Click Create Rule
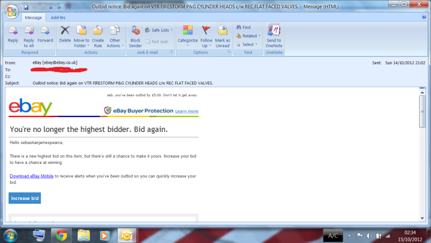 point(98,36)
